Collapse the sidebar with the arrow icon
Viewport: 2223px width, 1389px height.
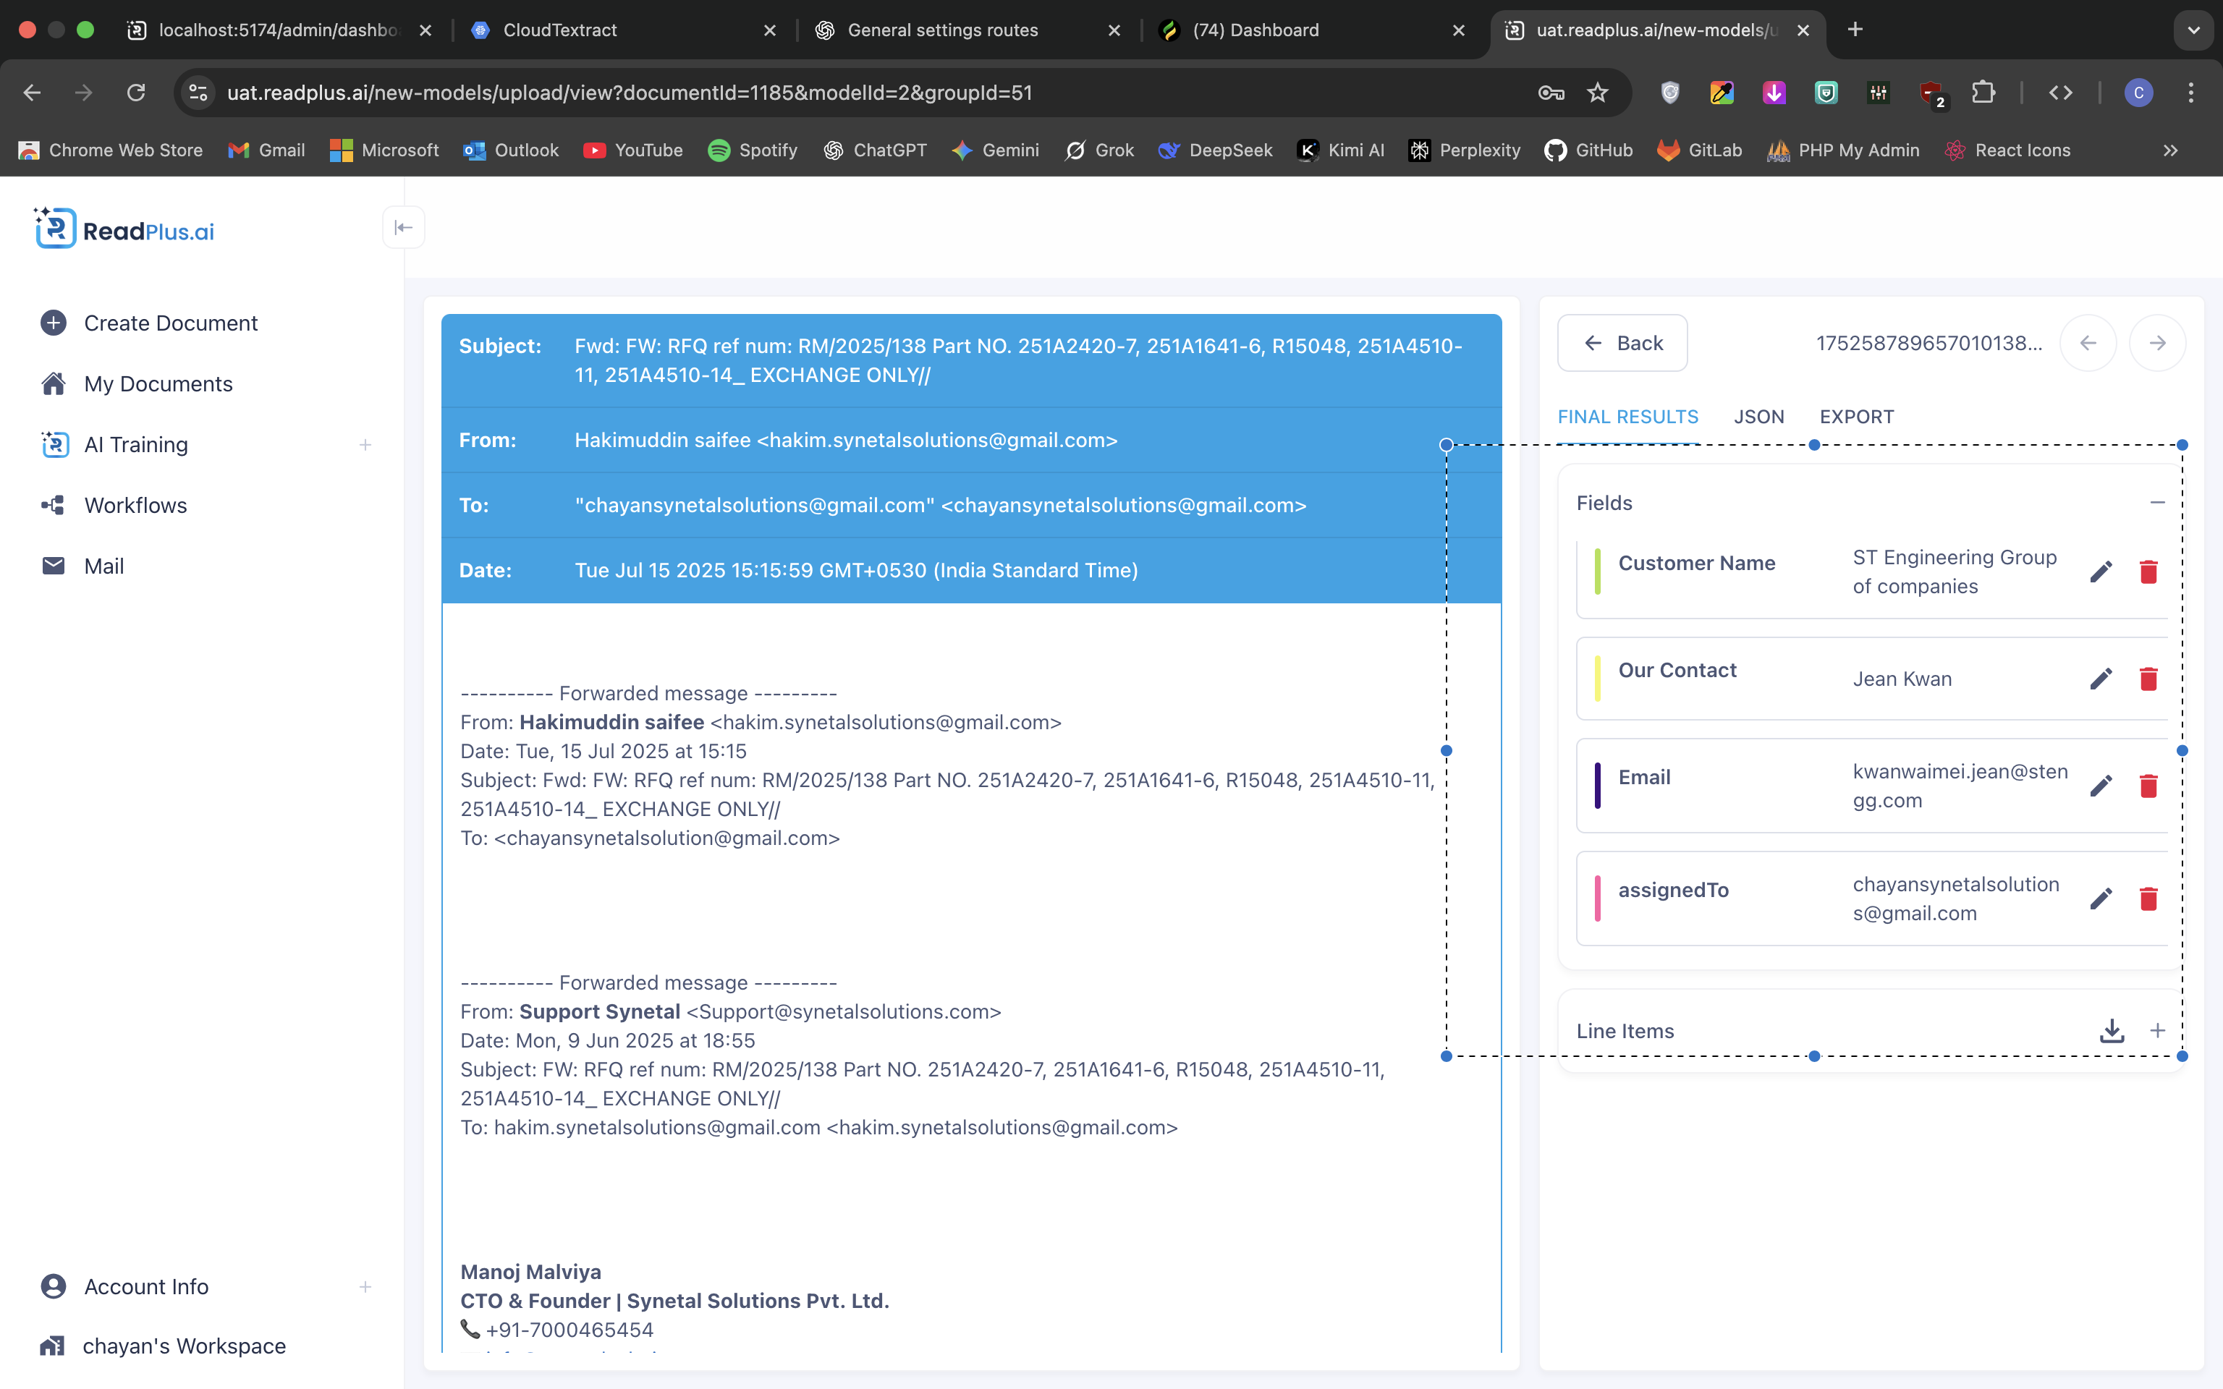[403, 228]
